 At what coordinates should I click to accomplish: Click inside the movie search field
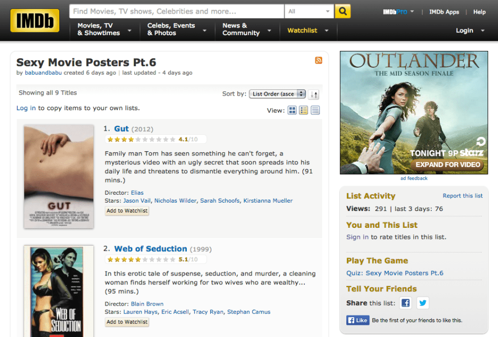click(x=176, y=10)
